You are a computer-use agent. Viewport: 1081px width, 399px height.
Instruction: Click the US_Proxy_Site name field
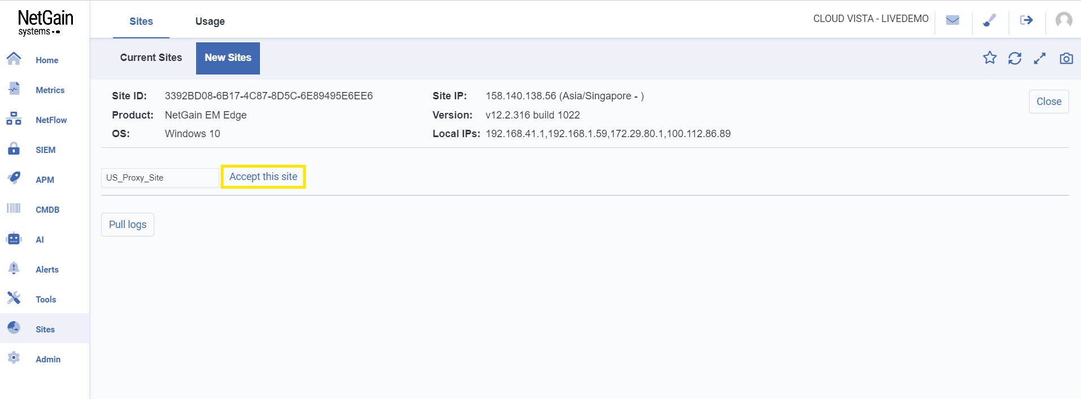point(160,178)
